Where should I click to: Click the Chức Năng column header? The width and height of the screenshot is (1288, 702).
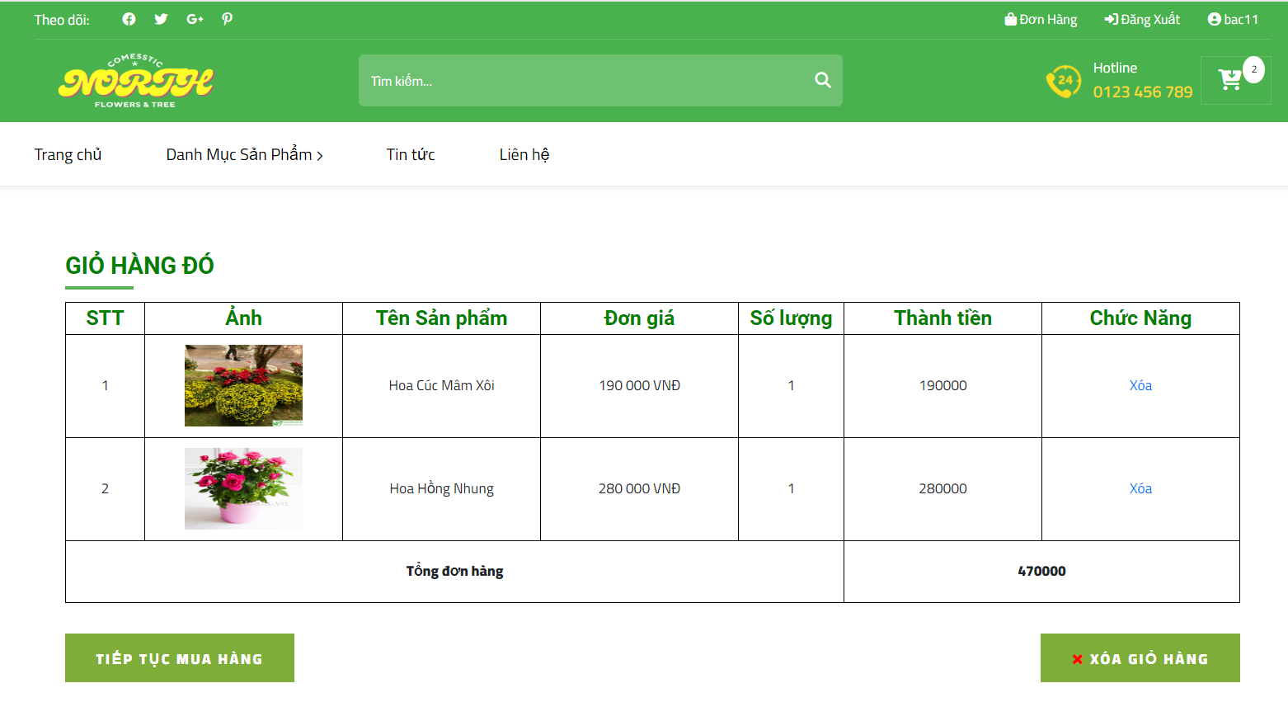pyautogui.click(x=1140, y=318)
